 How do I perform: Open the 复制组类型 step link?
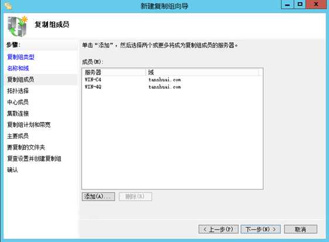(21, 57)
